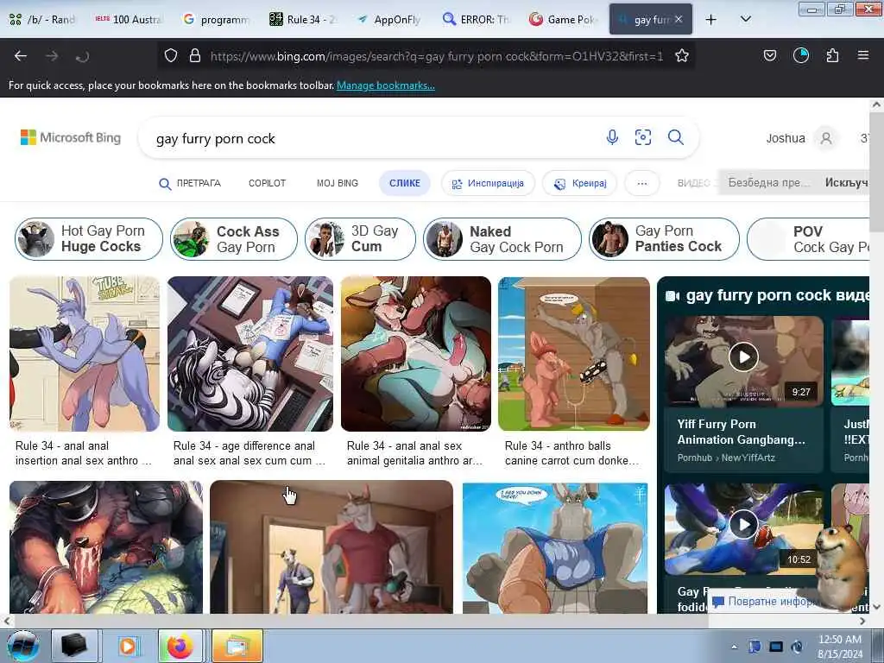884x663 pixels.
Task: Start voice search with the microphone icon
Action: [612, 137]
